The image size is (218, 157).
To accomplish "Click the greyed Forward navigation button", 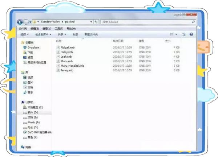I will [x=26, y=22].
